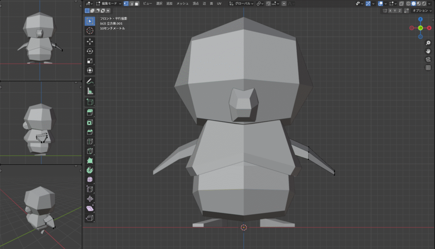Select the Extrude Region tool
The width and height of the screenshot is (435, 249).
coord(90,112)
